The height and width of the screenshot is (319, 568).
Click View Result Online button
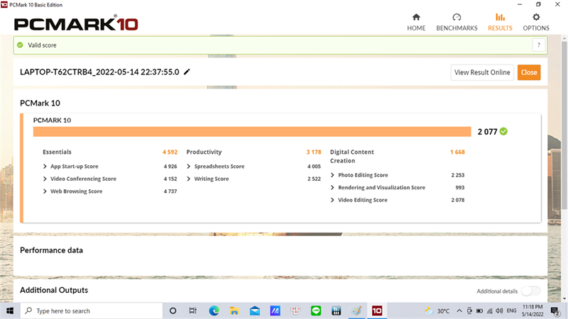click(x=482, y=72)
